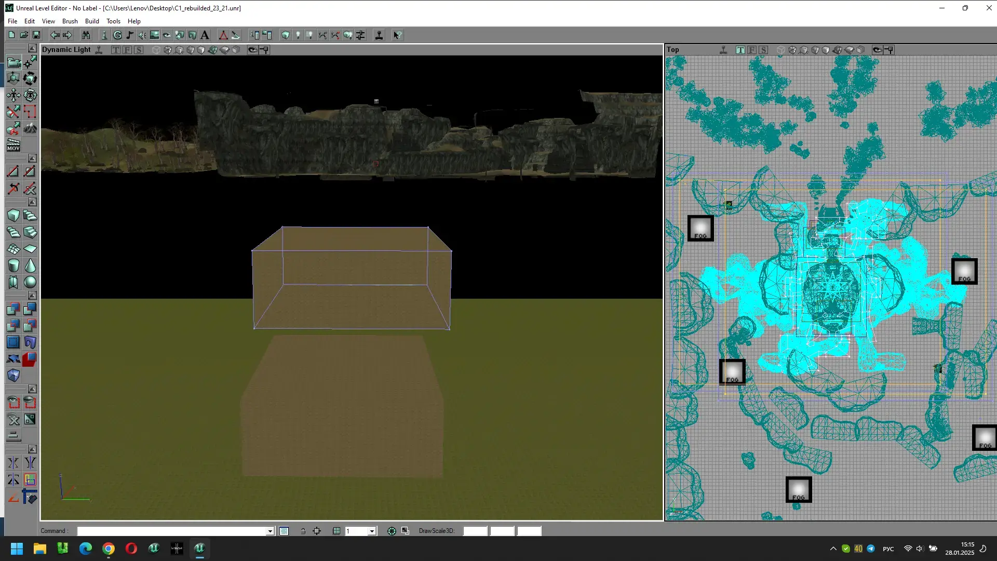Toggle Realtime preview joystick in Top viewport

723,50
